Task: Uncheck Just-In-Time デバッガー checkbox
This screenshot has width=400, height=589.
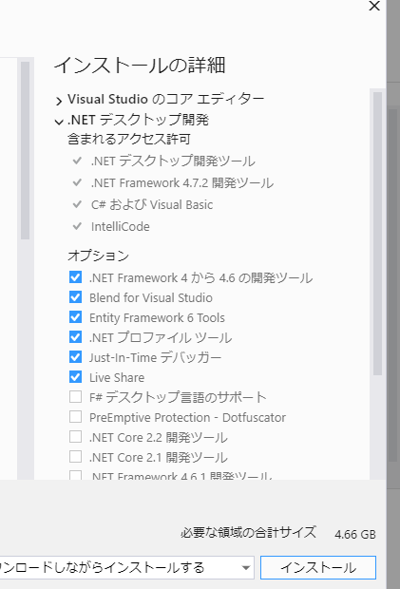Action: pyautogui.click(x=75, y=357)
